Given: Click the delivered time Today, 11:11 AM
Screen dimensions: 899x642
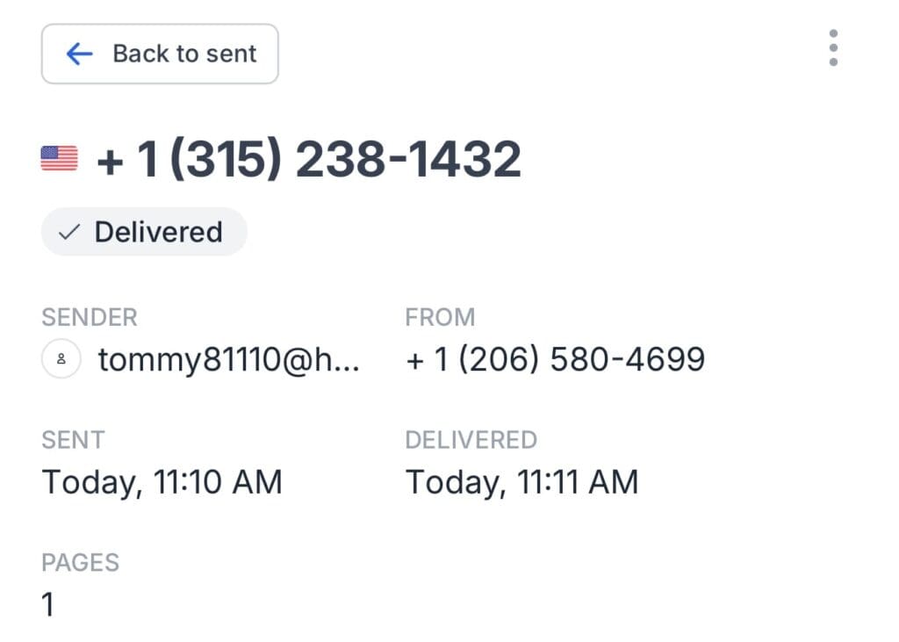Looking at the screenshot, I should 521,482.
